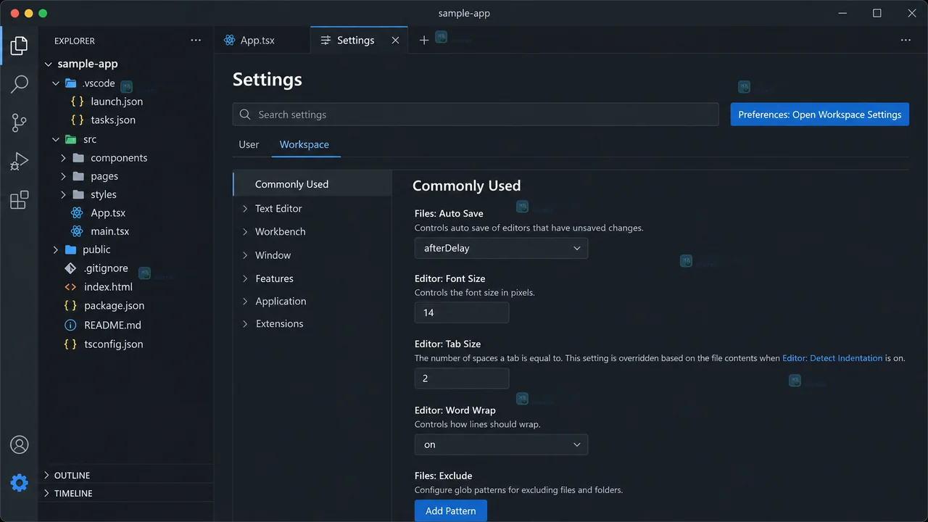
Task: Click the settings icon on Settings tab
Action: (x=326, y=41)
